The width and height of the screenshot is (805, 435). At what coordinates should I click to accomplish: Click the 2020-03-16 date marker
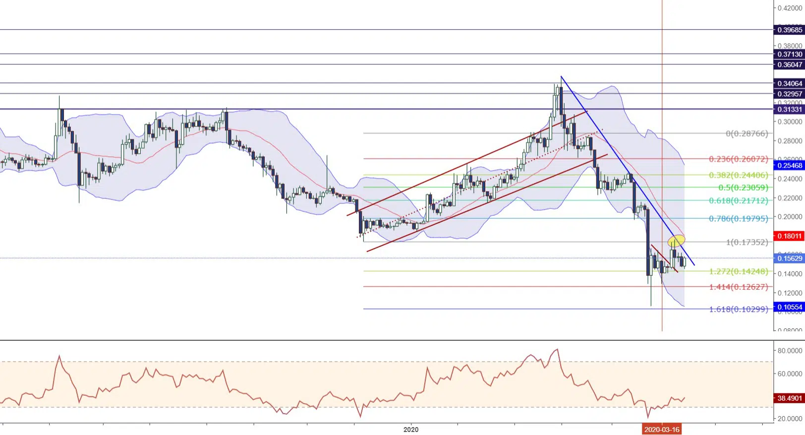pyautogui.click(x=662, y=430)
